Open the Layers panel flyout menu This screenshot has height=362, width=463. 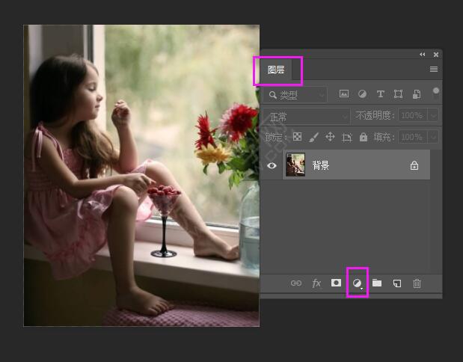point(434,69)
